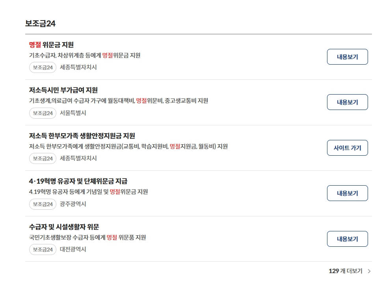Open the 저소득시민 부가급여 지원 listing
383x283 pixels.
click(x=62, y=89)
